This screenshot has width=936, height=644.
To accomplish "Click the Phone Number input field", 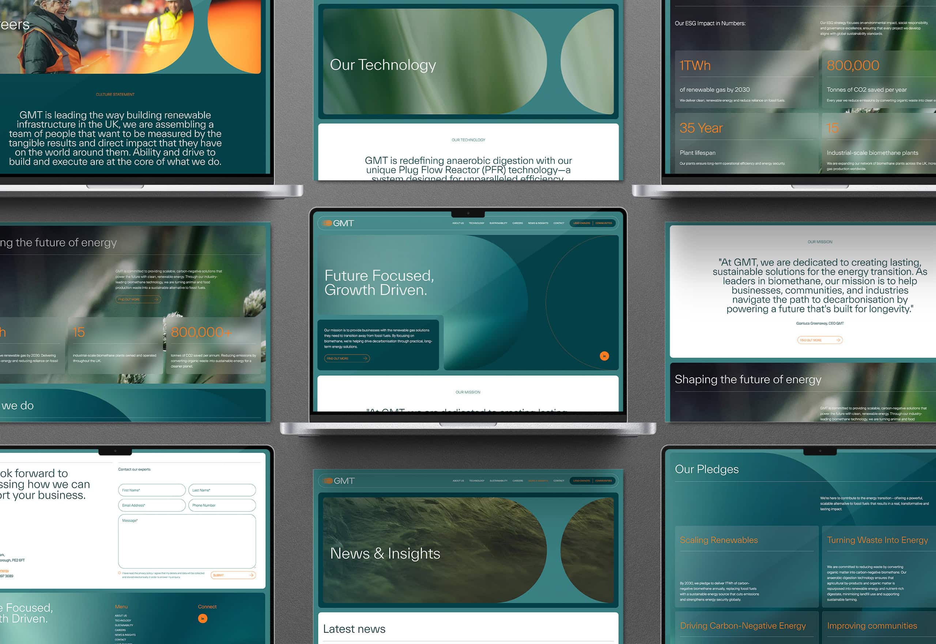I will coord(222,505).
